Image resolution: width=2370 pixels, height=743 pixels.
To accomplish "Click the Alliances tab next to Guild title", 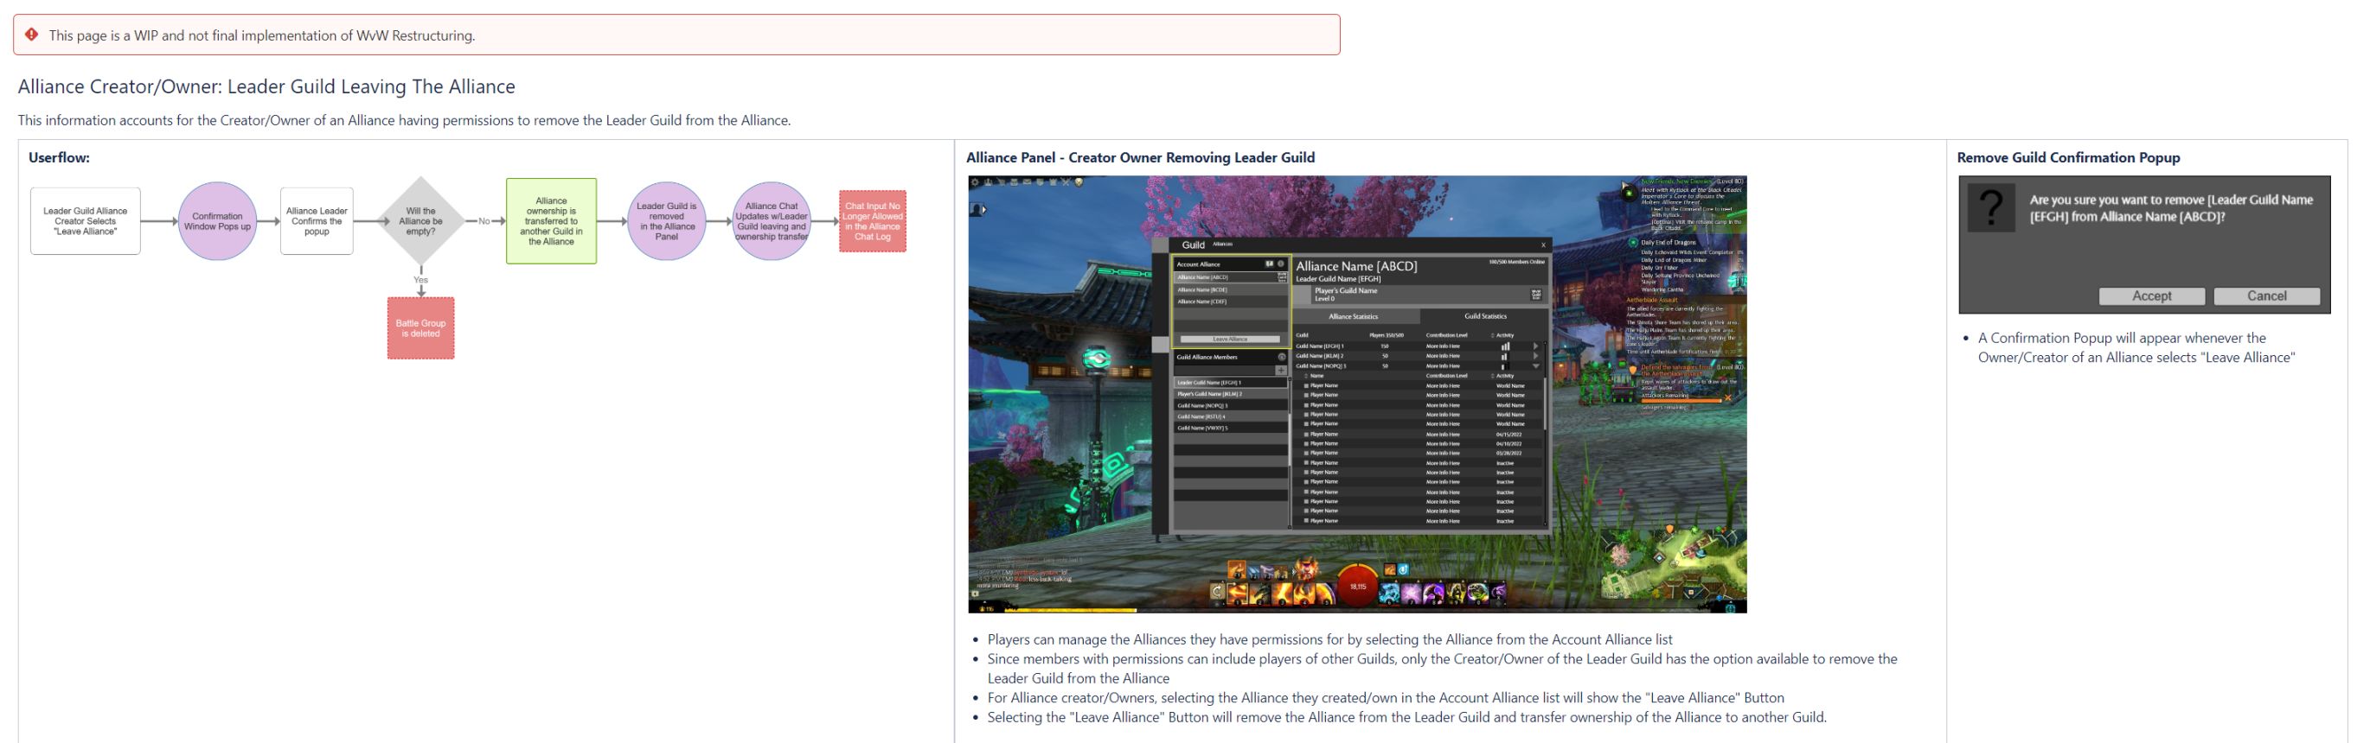I will (1223, 244).
